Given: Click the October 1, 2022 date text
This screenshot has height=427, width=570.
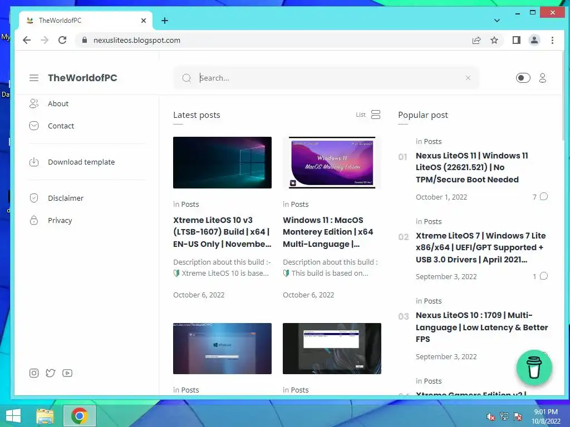Looking at the screenshot, I should (441, 197).
